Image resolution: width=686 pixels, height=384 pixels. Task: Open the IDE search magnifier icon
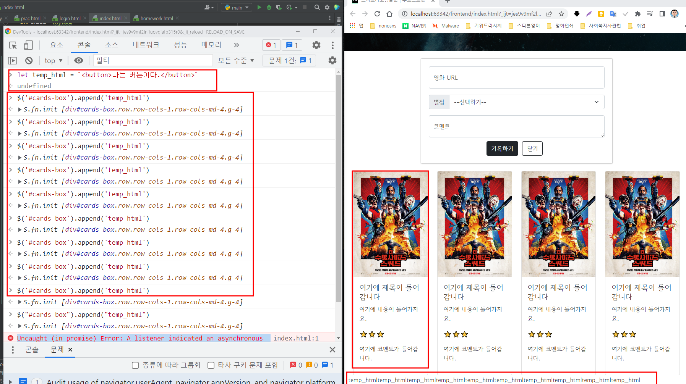coord(317,7)
